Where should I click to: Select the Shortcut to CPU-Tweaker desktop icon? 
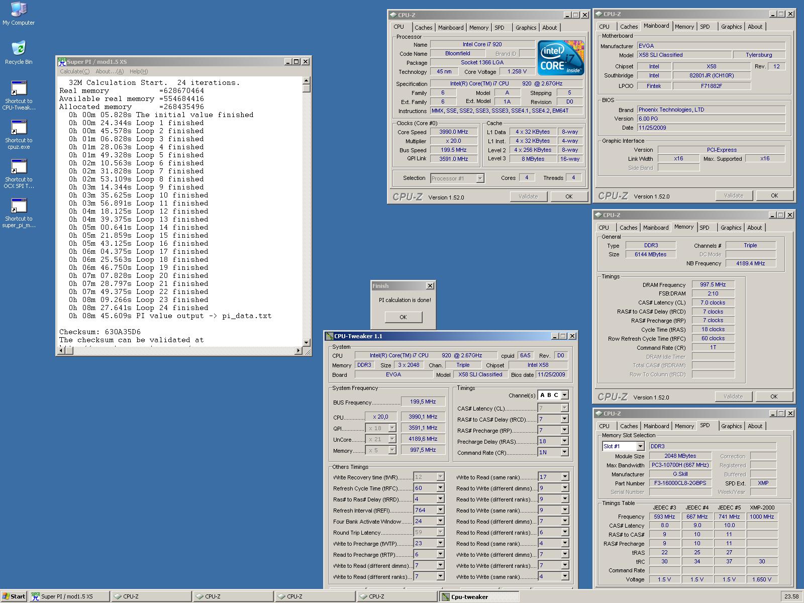(19, 95)
